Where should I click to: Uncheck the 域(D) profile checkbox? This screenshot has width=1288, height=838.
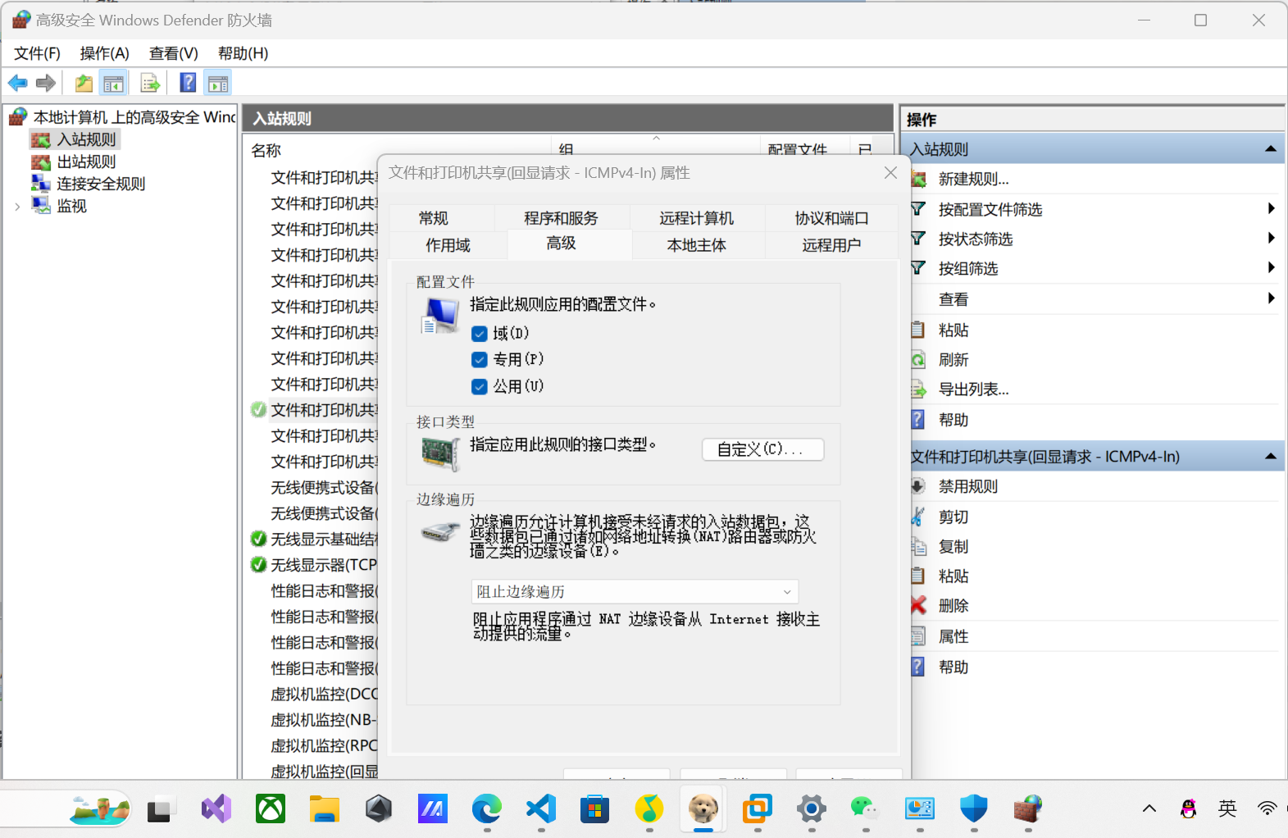tap(480, 334)
